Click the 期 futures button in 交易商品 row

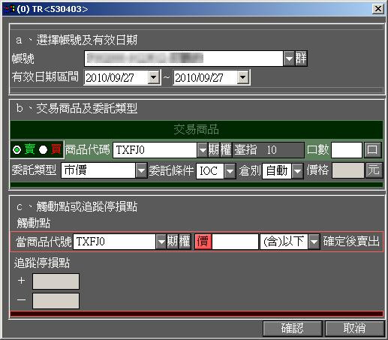tap(214, 150)
